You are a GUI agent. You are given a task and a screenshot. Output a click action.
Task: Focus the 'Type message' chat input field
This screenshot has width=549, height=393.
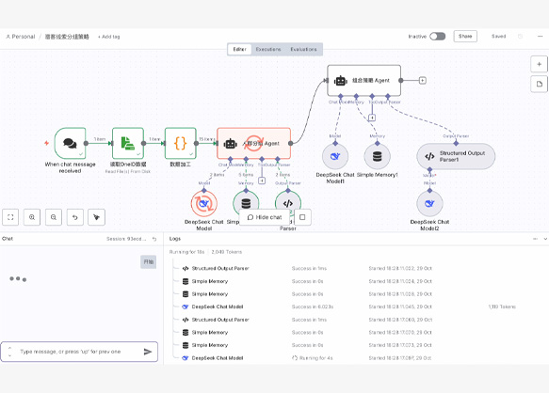(79, 352)
